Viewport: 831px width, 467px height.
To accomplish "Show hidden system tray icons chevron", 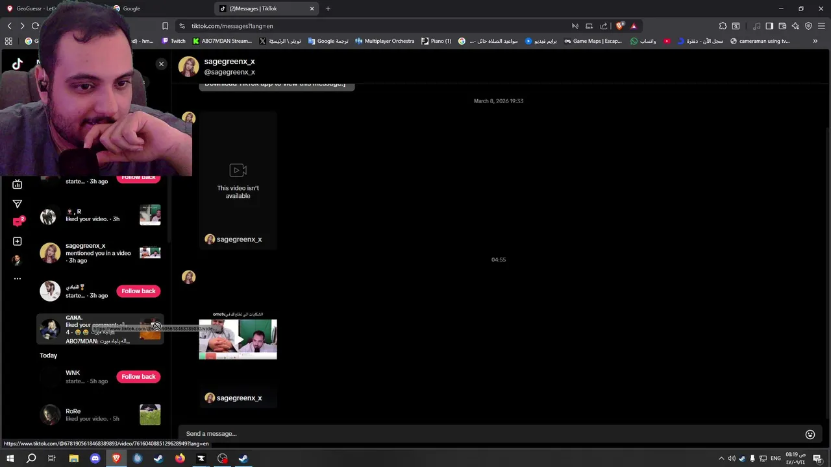I will click(x=721, y=459).
